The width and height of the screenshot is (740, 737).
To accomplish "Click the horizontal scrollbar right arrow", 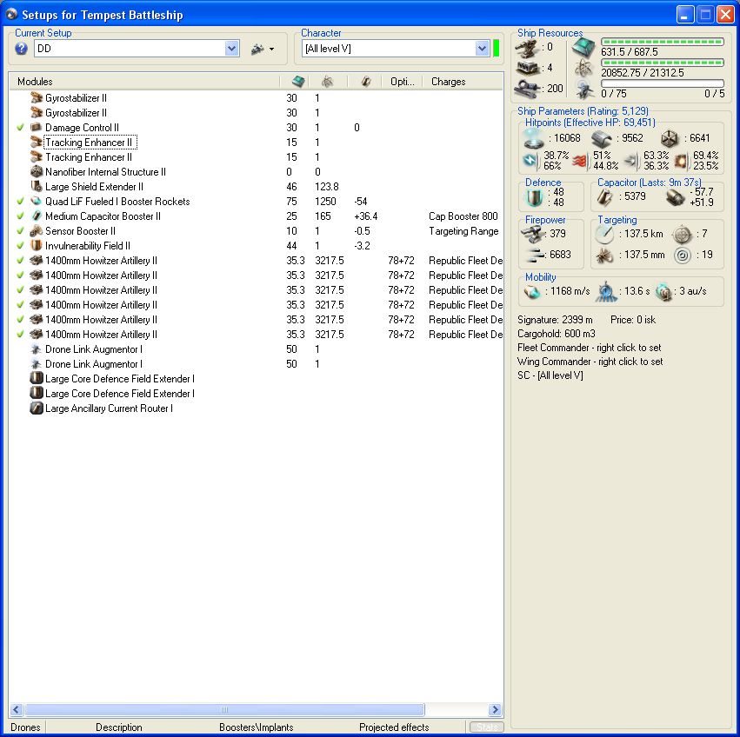I will click(495, 710).
